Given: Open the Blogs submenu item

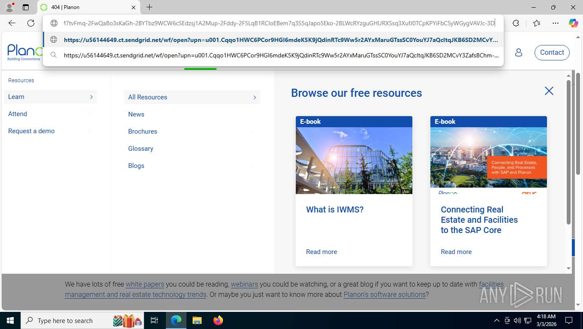Looking at the screenshot, I should tap(136, 166).
